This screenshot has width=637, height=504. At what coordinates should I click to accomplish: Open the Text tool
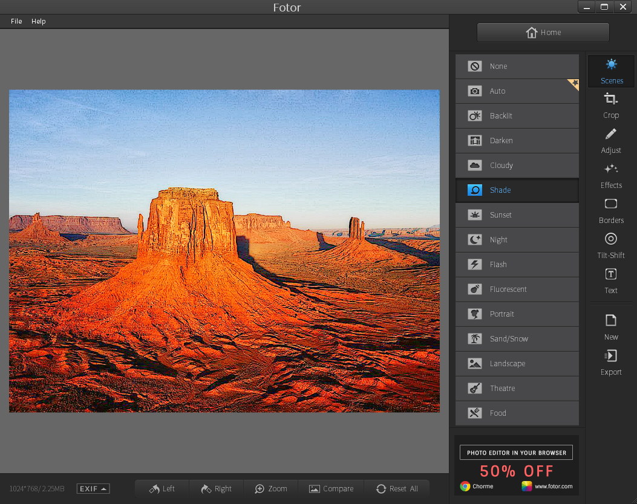[x=611, y=281]
